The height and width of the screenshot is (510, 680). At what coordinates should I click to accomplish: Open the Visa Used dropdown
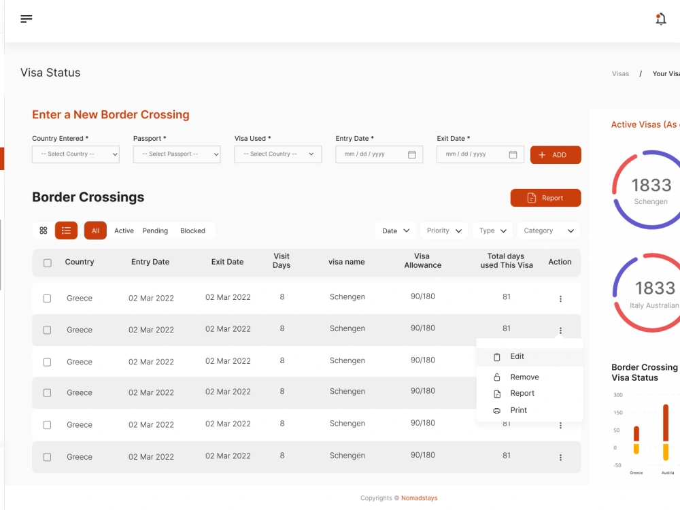point(277,154)
